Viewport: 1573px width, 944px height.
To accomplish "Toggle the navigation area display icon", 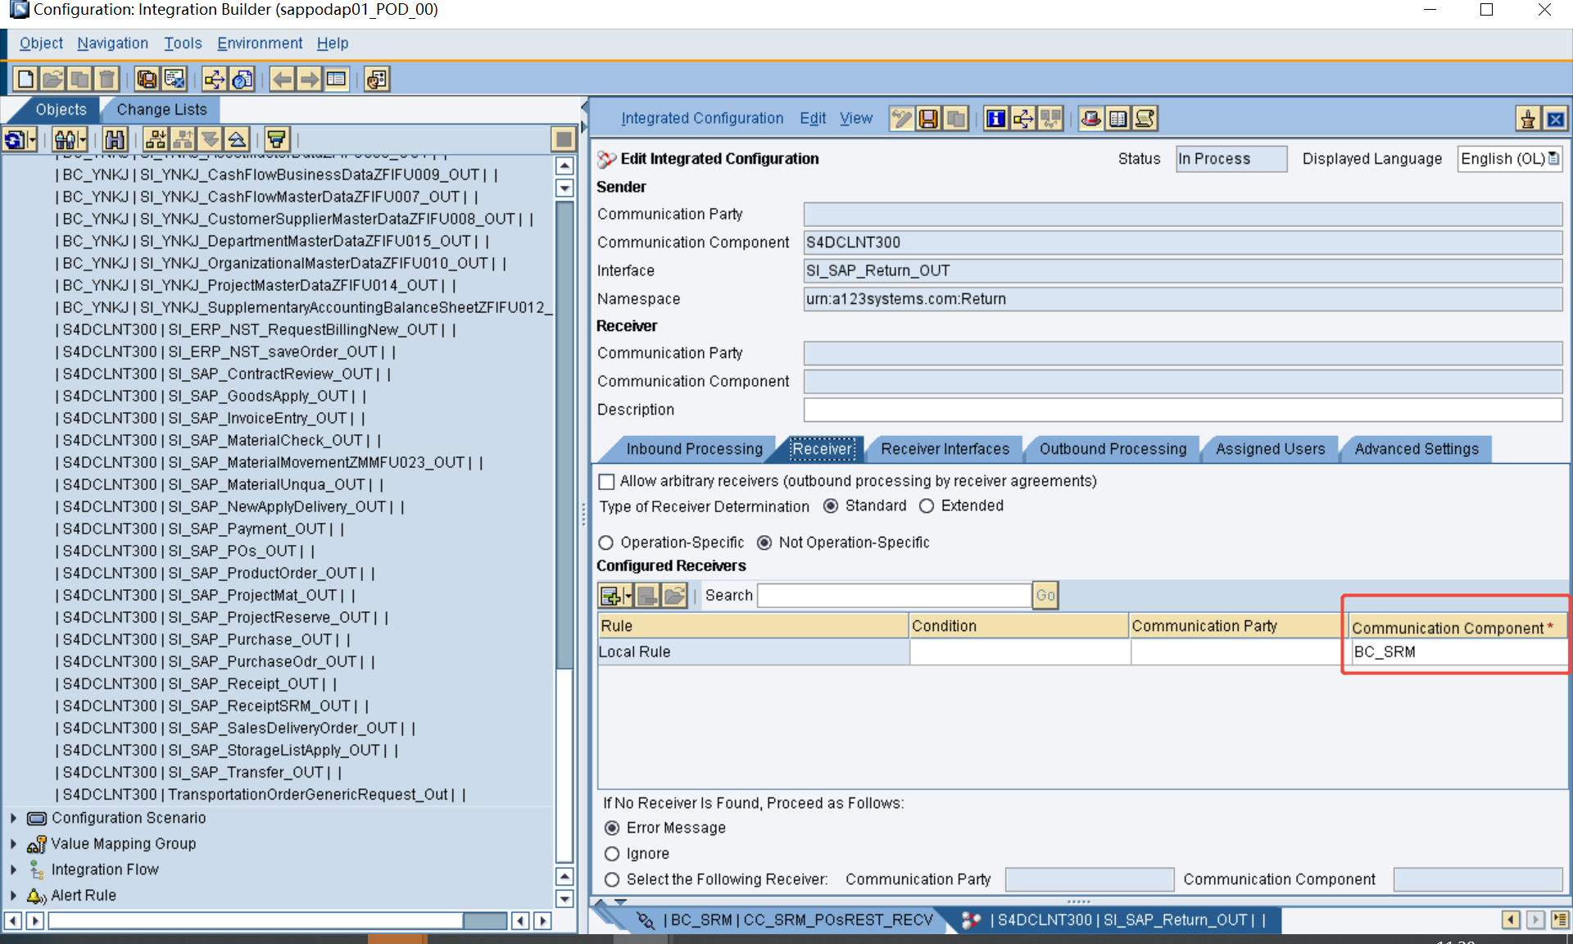I will pyautogui.click(x=337, y=79).
